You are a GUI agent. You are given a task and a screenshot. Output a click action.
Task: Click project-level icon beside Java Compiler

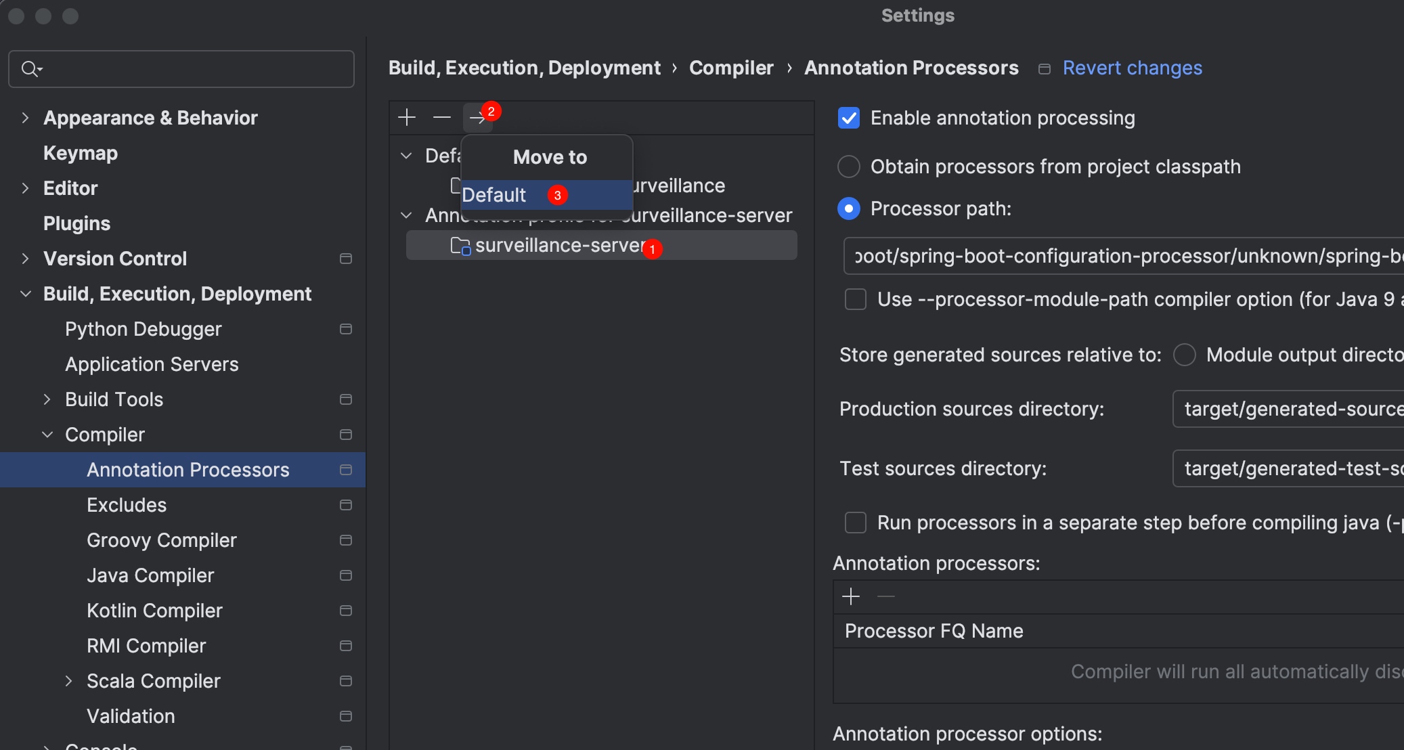coord(346,575)
